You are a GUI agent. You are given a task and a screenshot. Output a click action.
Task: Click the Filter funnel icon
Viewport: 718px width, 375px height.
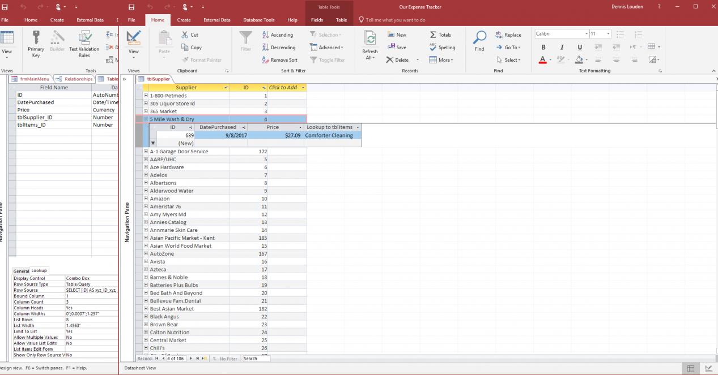coord(245,37)
